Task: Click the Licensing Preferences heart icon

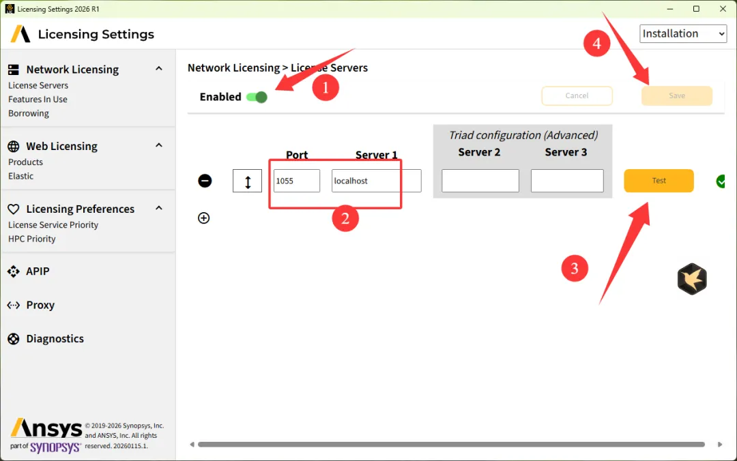Action: click(14, 209)
